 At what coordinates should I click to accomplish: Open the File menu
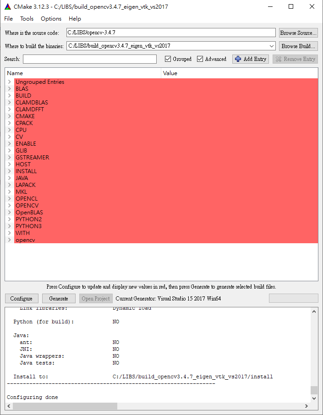(x=8, y=18)
